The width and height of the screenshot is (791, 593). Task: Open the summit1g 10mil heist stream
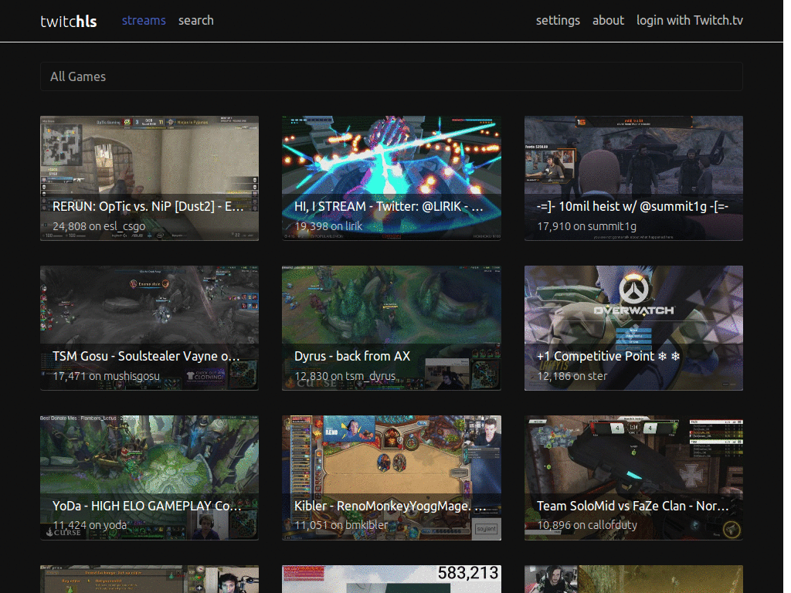[x=633, y=178]
